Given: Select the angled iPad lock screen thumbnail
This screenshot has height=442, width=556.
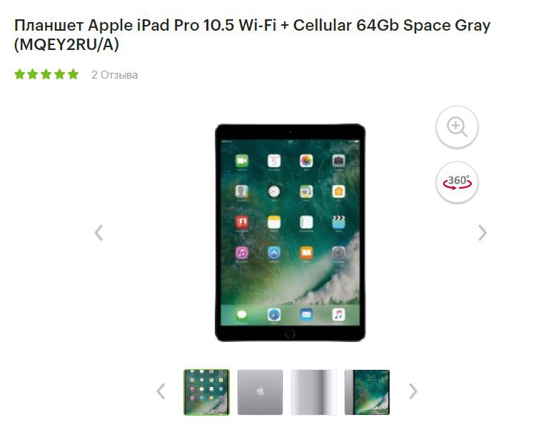Looking at the screenshot, I should (367, 392).
